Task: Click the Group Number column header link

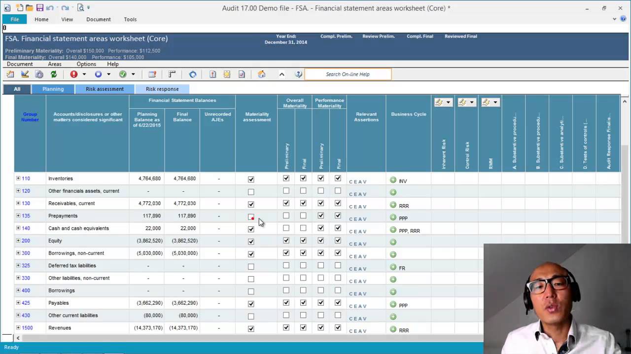Action: click(x=30, y=117)
